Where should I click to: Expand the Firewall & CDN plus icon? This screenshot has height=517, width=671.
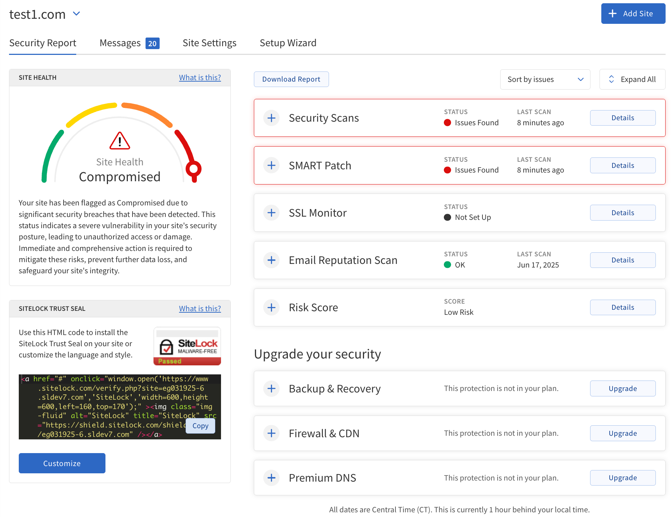point(272,433)
